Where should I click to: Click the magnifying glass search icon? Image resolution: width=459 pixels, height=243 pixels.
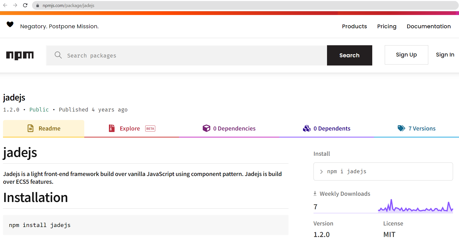pyautogui.click(x=58, y=55)
